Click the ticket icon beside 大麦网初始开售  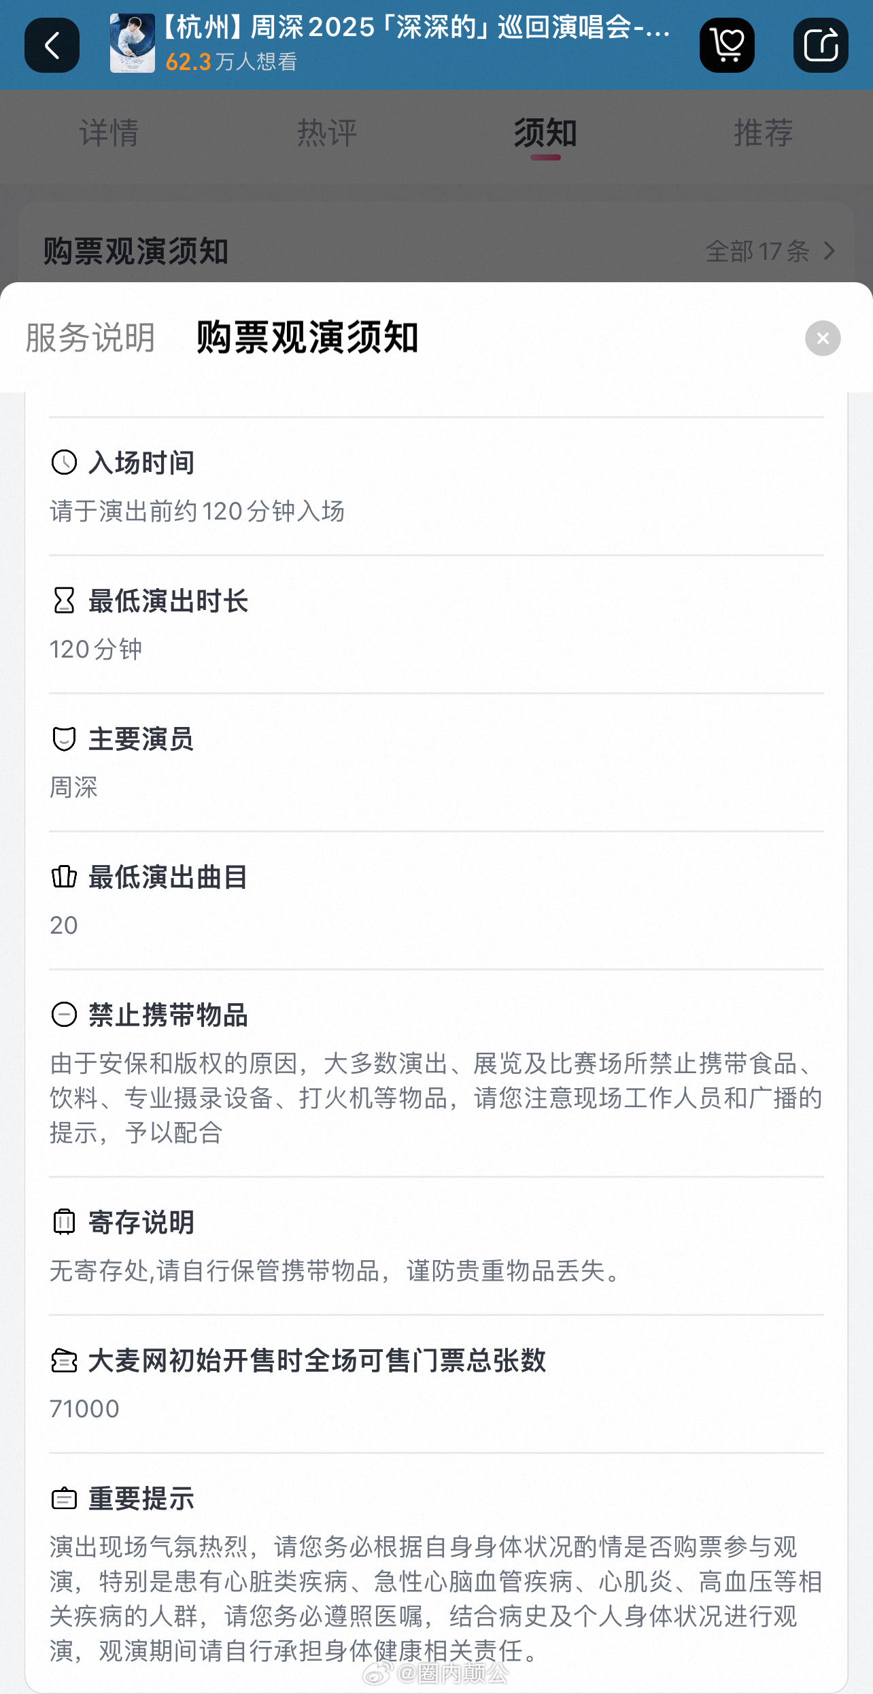[x=64, y=1361]
